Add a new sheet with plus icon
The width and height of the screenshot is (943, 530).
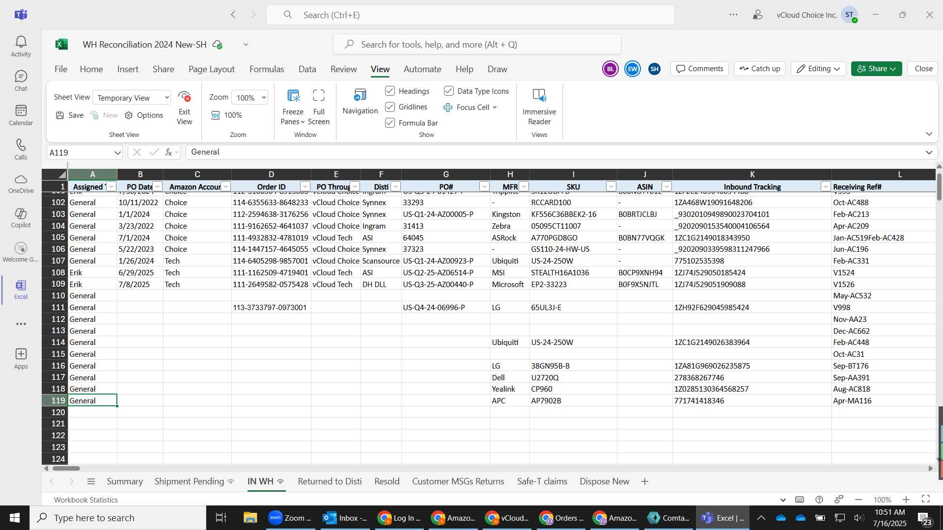pyautogui.click(x=645, y=481)
